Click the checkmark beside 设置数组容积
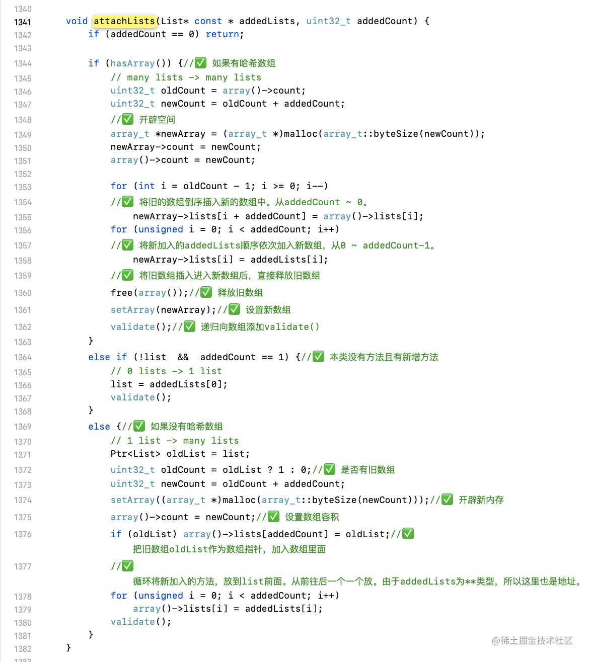This screenshot has height=662, width=589. click(273, 516)
